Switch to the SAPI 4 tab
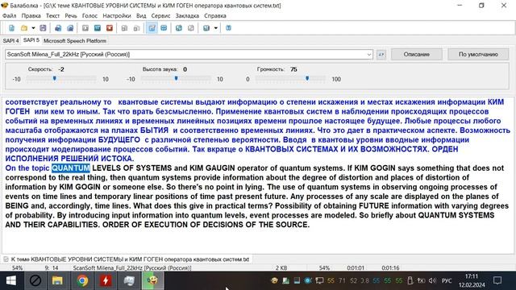This screenshot has height=290, width=516. (10, 41)
